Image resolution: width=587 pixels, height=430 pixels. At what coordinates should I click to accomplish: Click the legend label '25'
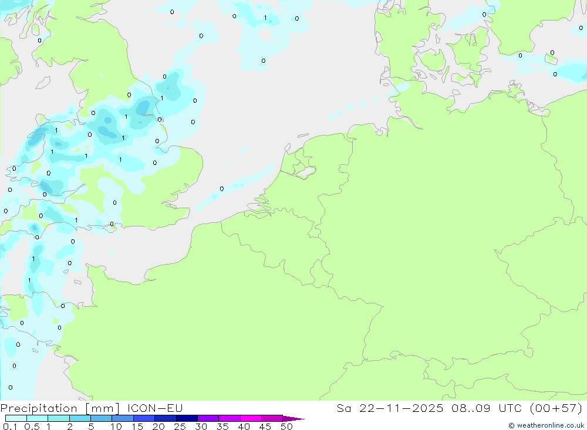click(180, 426)
